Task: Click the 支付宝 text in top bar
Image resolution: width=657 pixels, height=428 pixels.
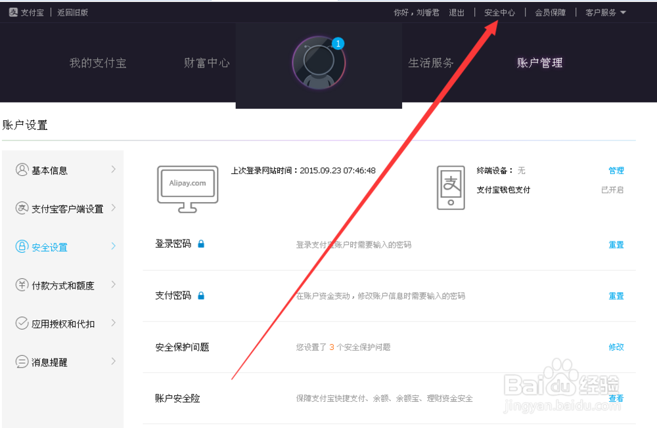Action: pos(32,12)
